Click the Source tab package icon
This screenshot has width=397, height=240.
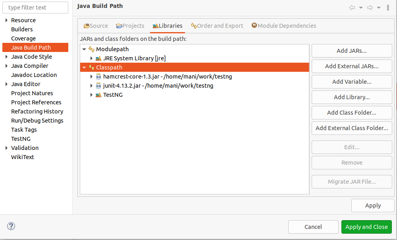coord(86,25)
